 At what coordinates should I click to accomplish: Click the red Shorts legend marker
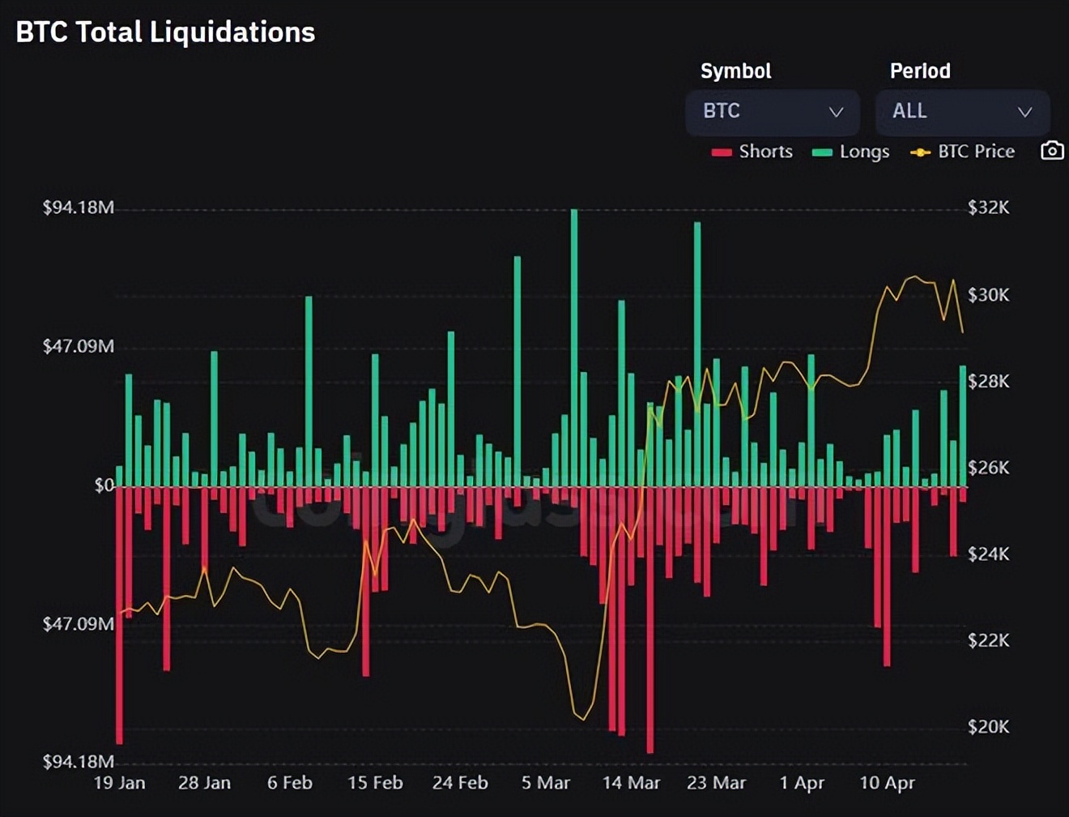[x=720, y=152]
